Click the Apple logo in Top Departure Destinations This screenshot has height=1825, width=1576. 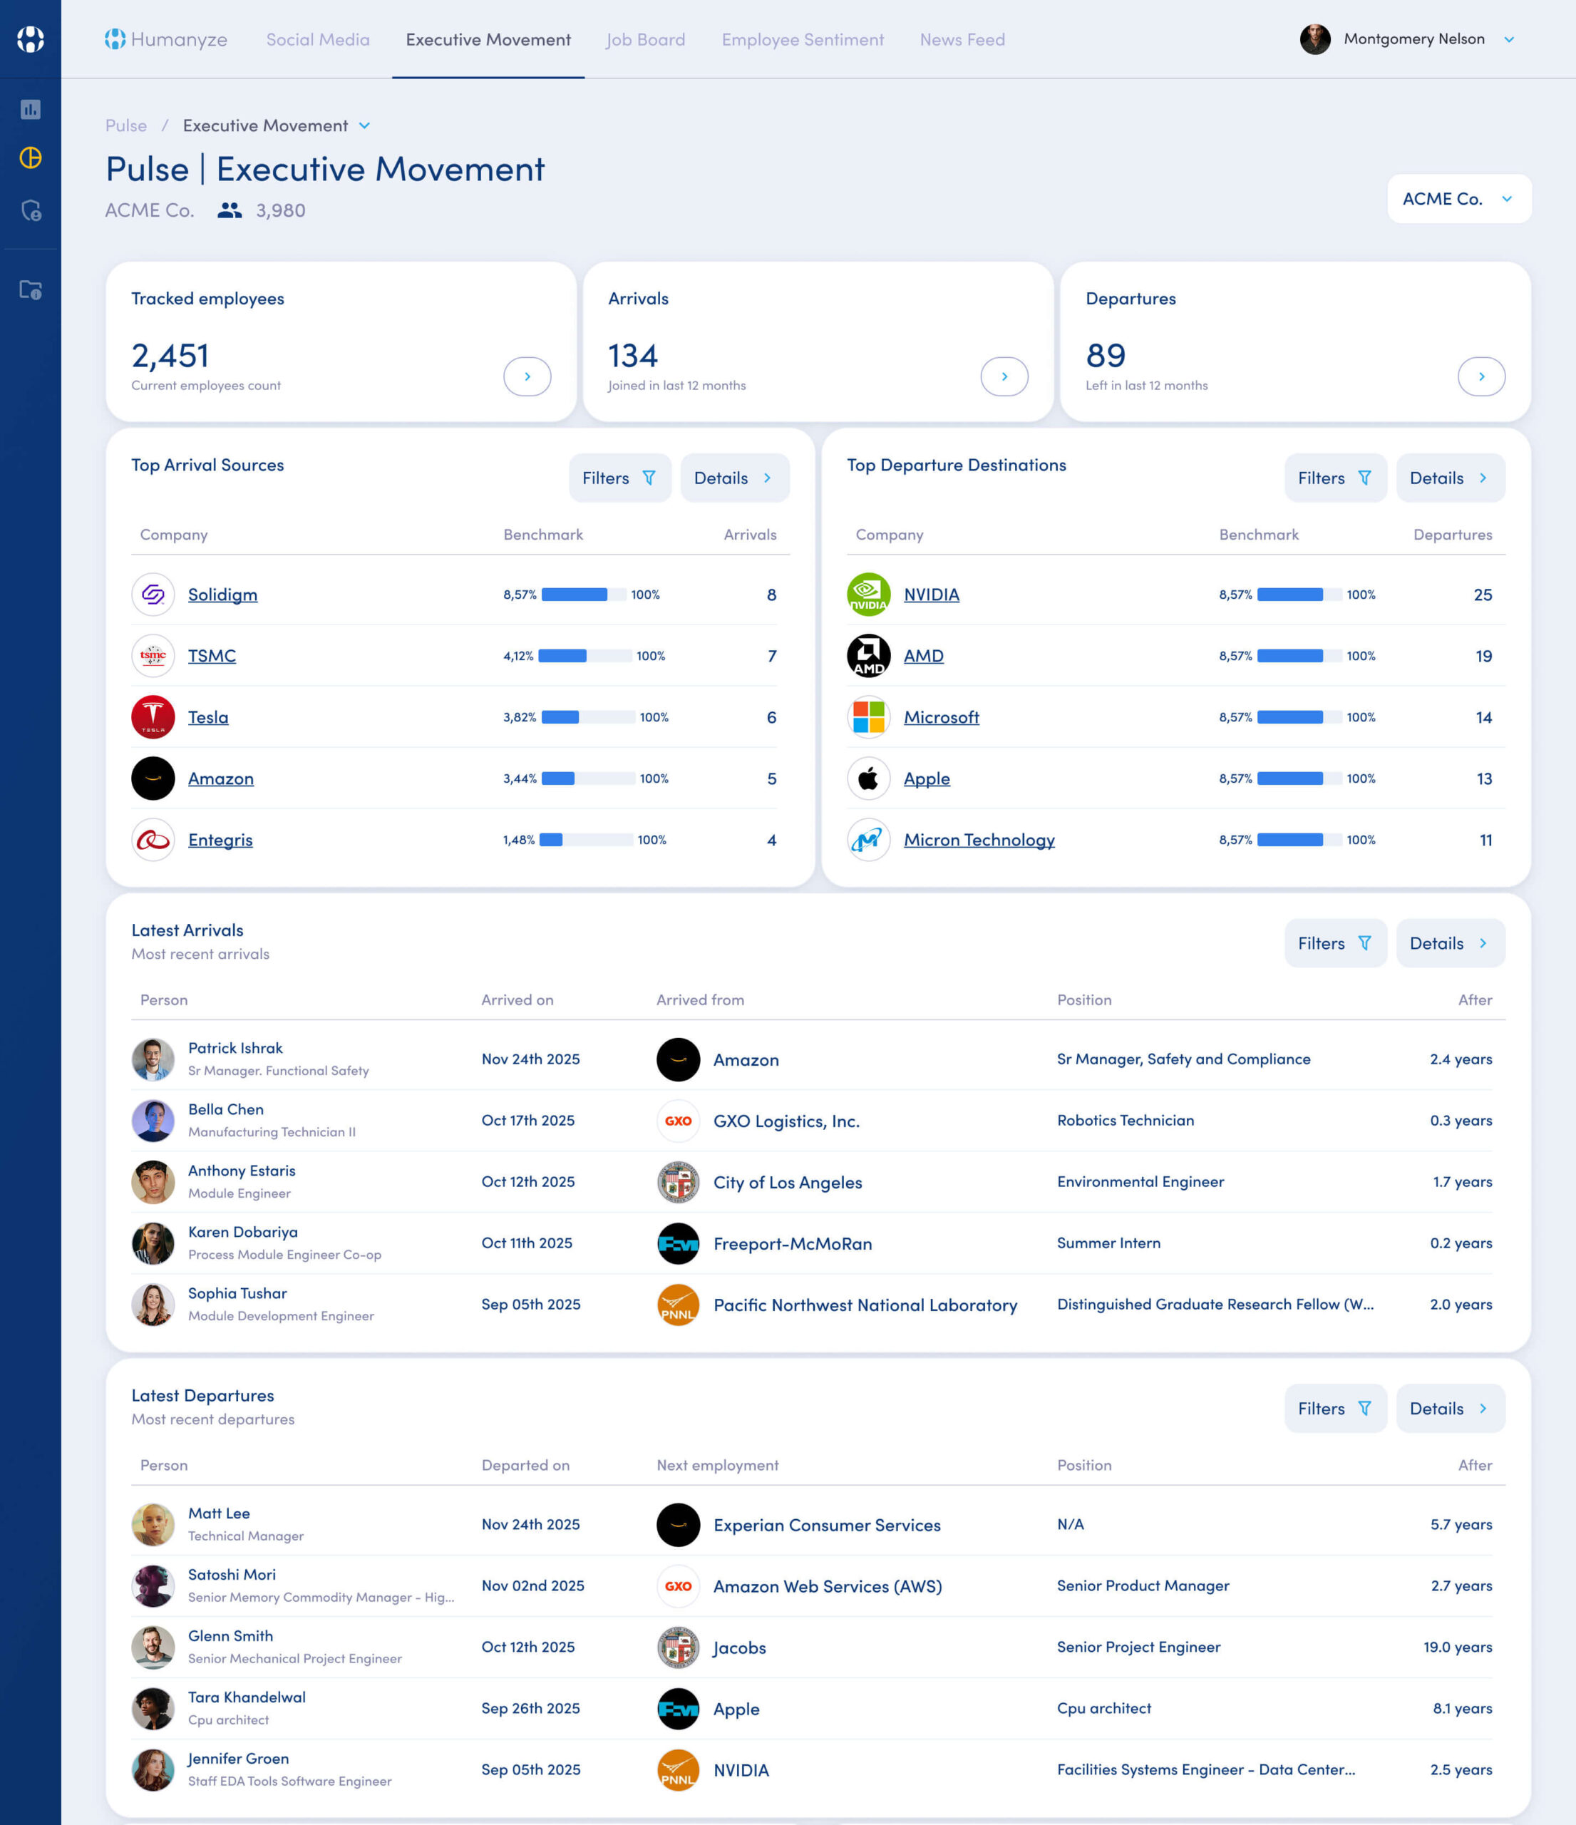[x=869, y=778]
